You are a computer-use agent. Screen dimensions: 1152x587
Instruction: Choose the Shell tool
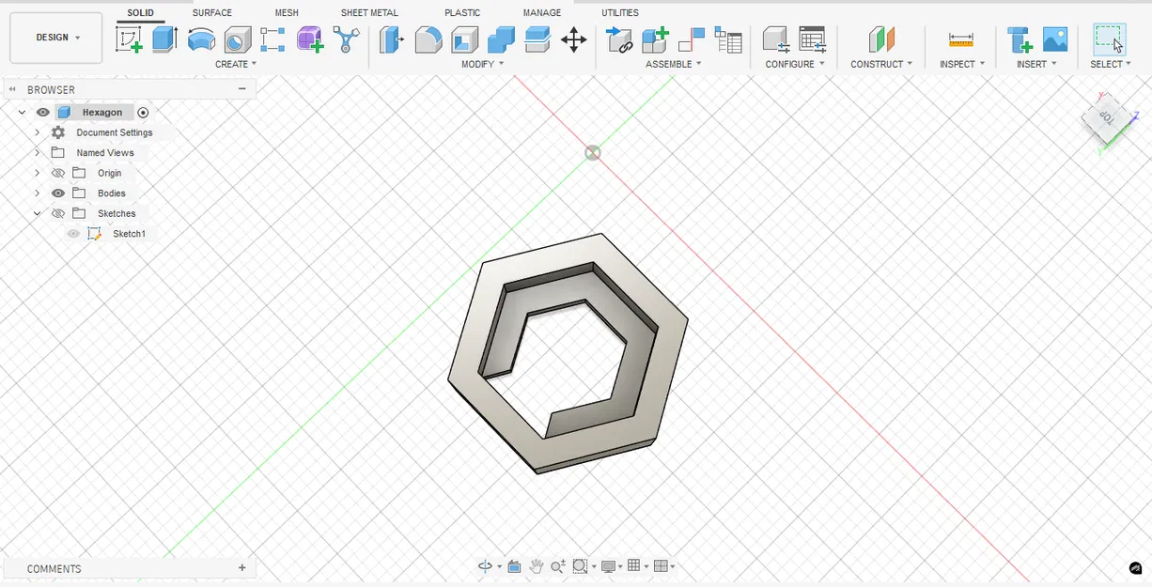[x=465, y=39]
